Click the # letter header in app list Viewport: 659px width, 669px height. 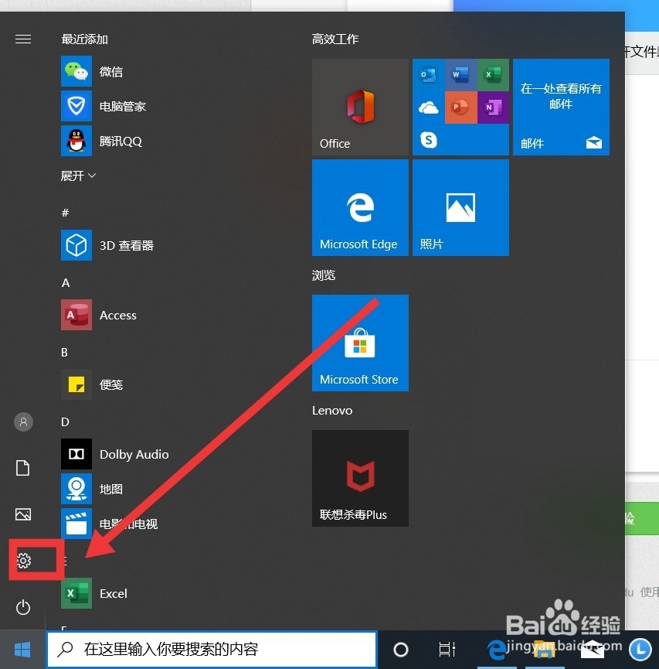pyautogui.click(x=65, y=213)
